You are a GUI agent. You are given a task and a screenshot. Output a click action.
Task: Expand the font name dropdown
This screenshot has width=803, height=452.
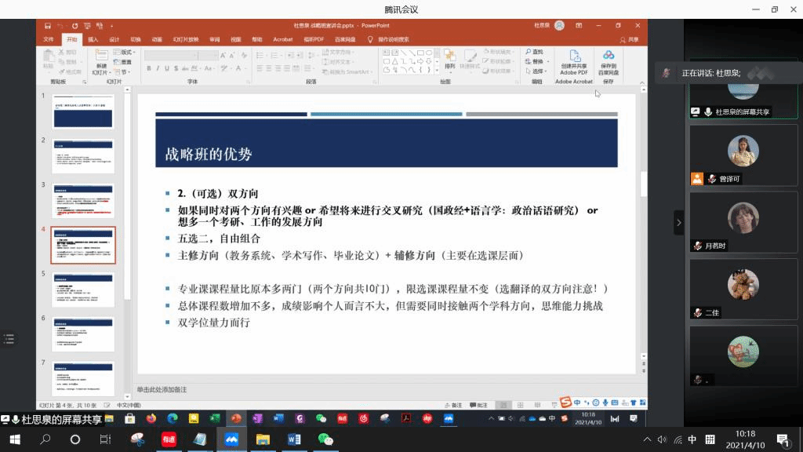[x=199, y=56]
